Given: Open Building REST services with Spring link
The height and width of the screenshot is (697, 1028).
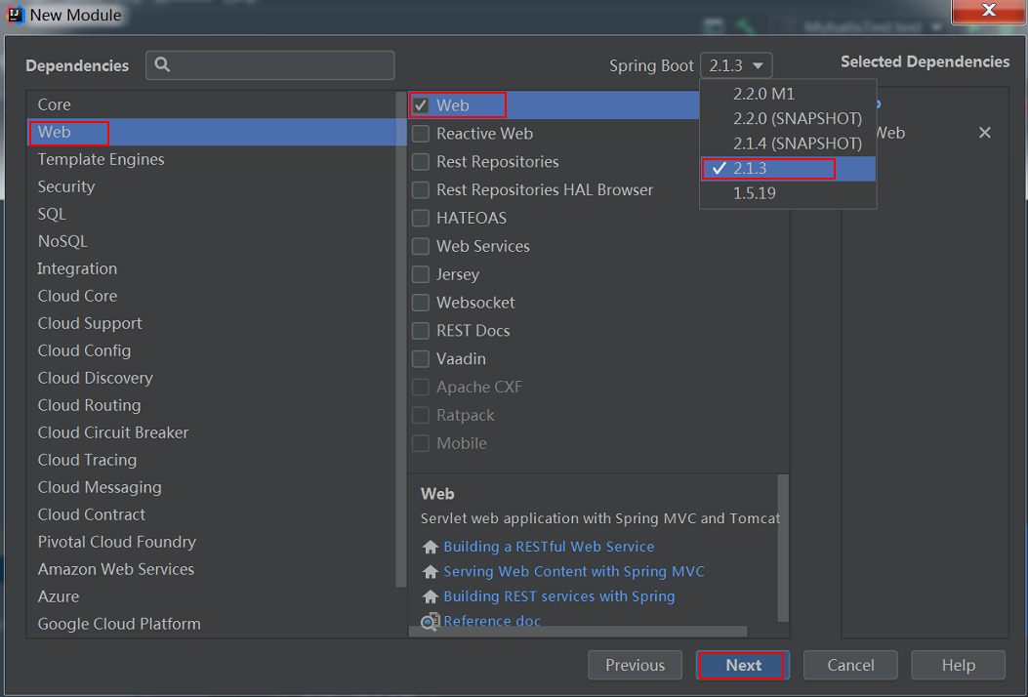Looking at the screenshot, I should pyautogui.click(x=559, y=596).
